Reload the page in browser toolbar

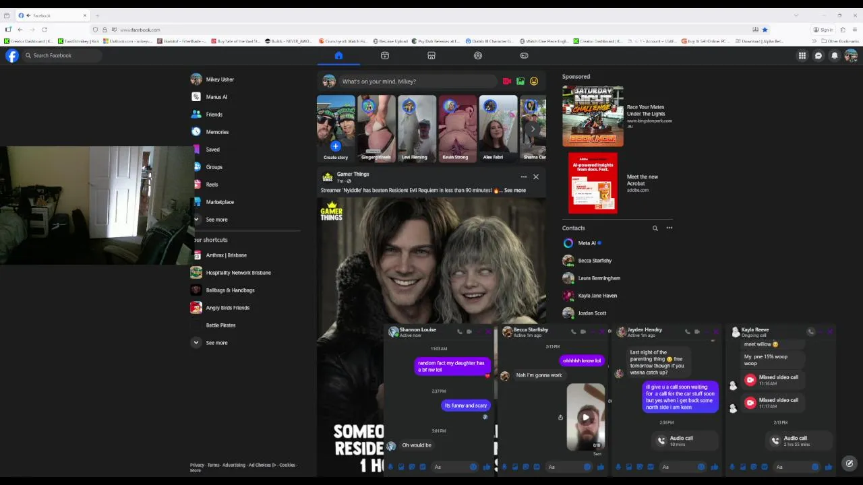click(x=44, y=30)
